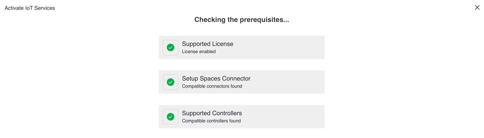Click the 'Setup Spaces Connector' row title
This screenshot has height=138, width=484.
click(216, 79)
